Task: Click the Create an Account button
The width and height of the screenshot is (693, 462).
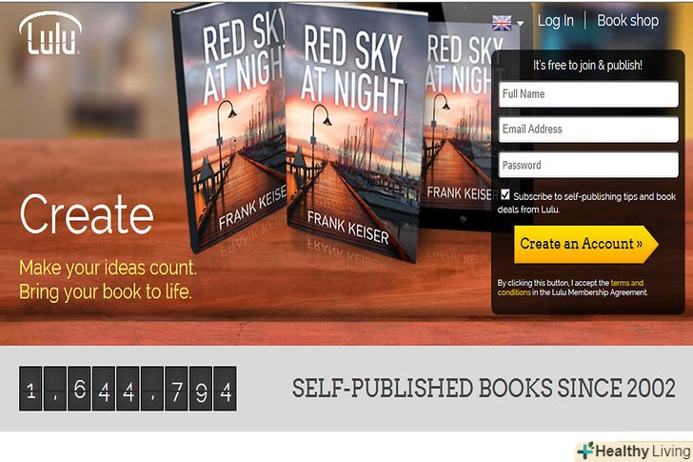Action: [x=586, y=244]
